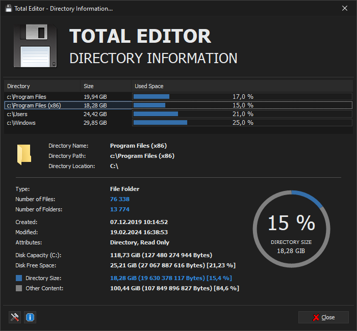Select the c:\Program Files row
Screen dimensions: 357x331
tap(178, 97)
